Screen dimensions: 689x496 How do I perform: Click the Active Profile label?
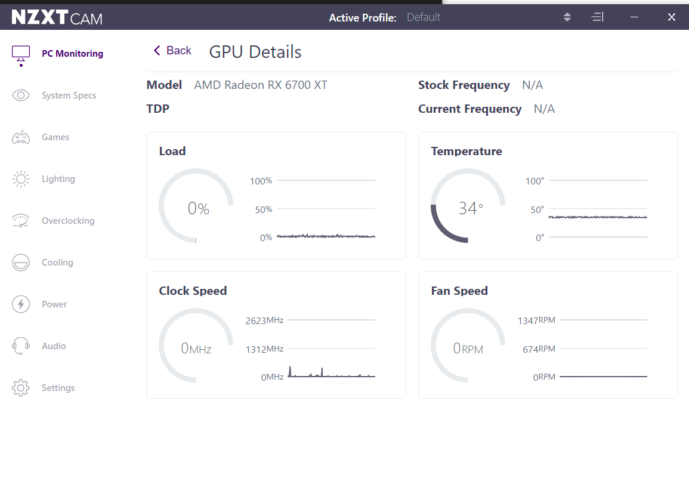click(x=363, y=17)
